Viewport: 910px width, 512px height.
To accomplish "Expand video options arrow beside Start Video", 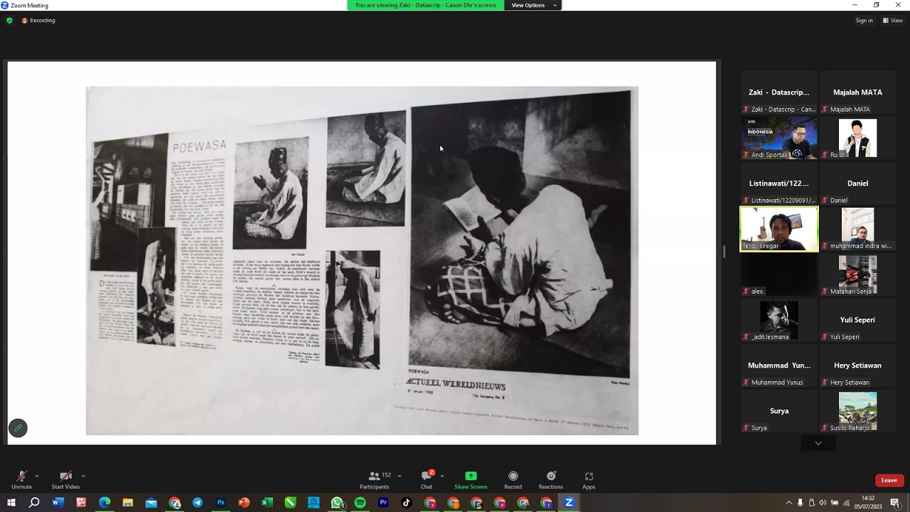I will 83,476.
